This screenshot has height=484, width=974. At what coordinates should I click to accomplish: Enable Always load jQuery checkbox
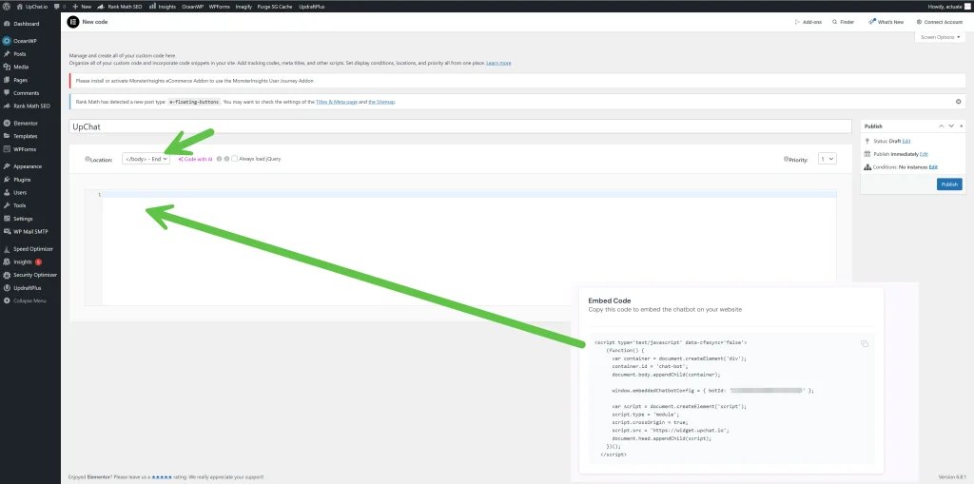[x=234, y=159]
